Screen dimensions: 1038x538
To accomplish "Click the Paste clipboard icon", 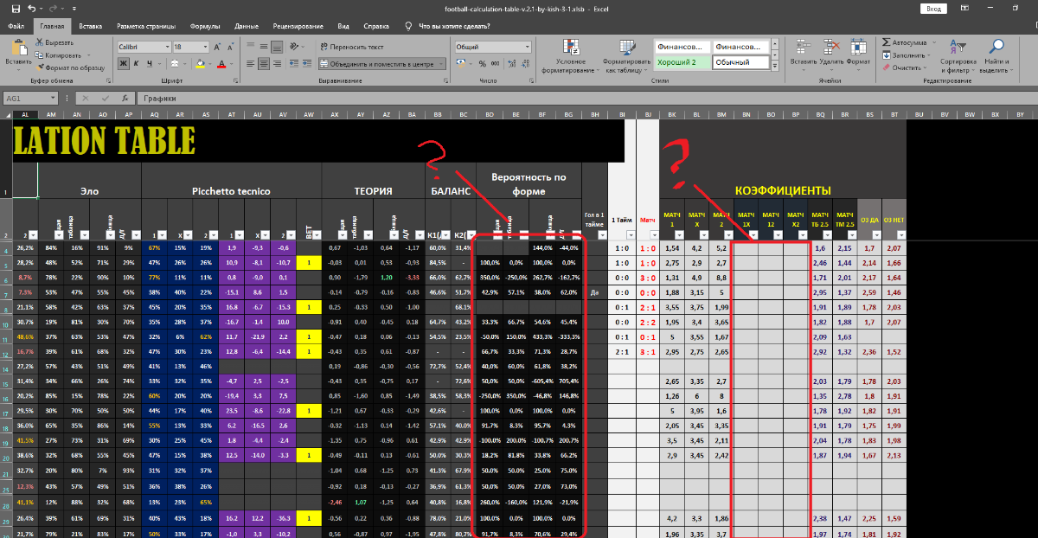I will (18, 47).
